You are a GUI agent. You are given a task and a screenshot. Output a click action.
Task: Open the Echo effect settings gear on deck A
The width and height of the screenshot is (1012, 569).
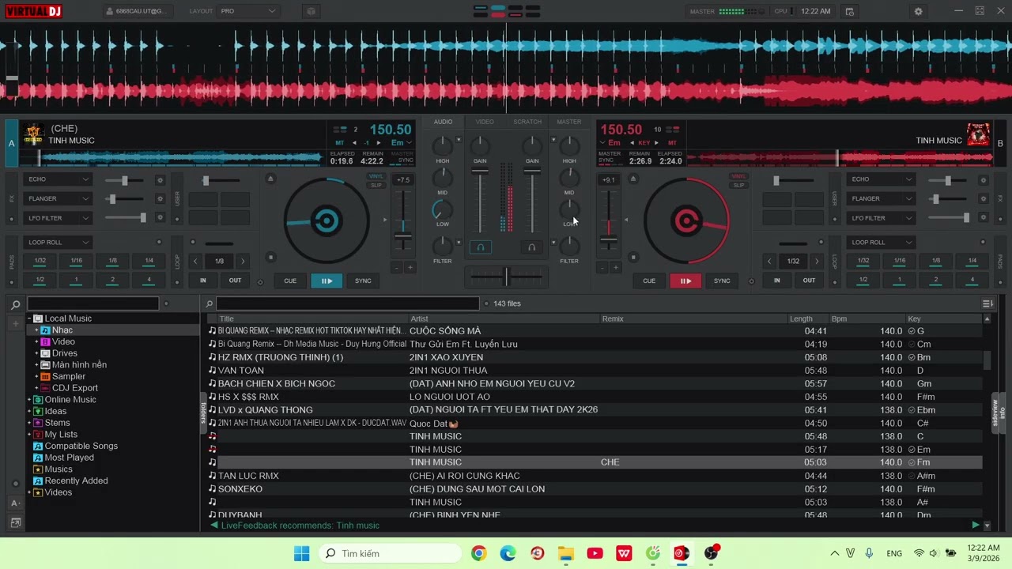(x=160, y=180)
